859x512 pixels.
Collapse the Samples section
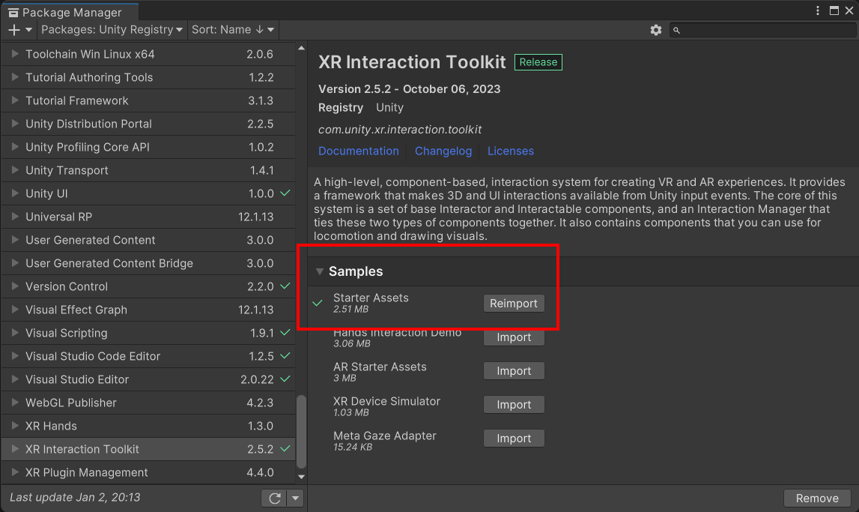(320, 271)
